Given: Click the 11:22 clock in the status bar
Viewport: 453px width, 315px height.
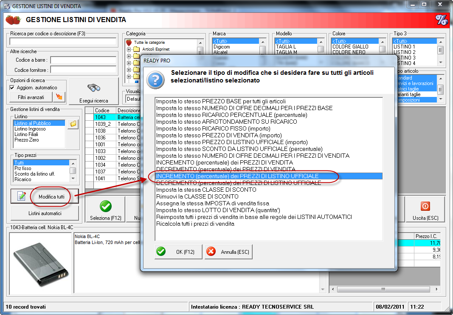Looking at the screenshot, I should coord(417,306).
